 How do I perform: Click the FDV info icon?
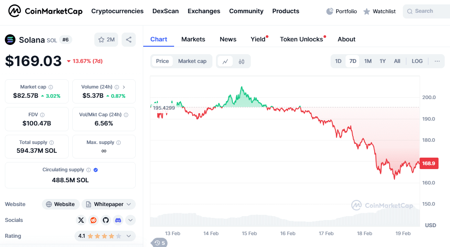pos(42,115)
